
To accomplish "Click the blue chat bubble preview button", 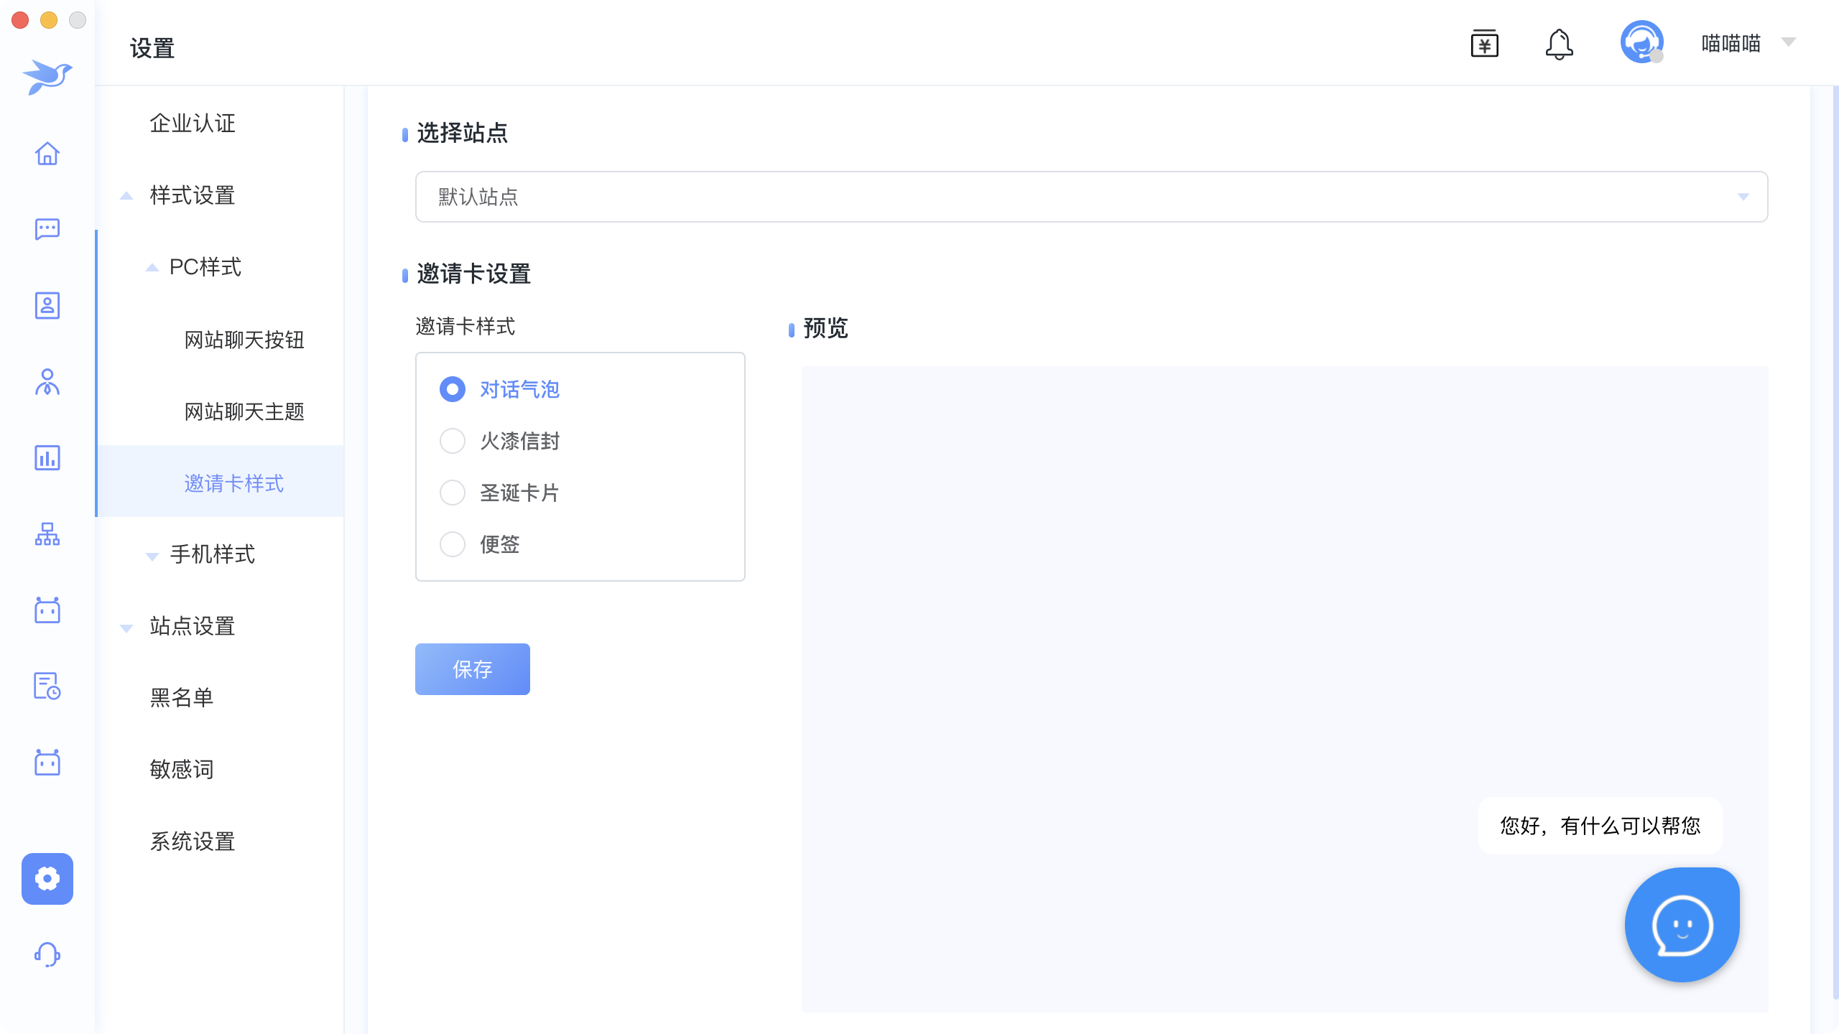I will tap(1682, 925).
